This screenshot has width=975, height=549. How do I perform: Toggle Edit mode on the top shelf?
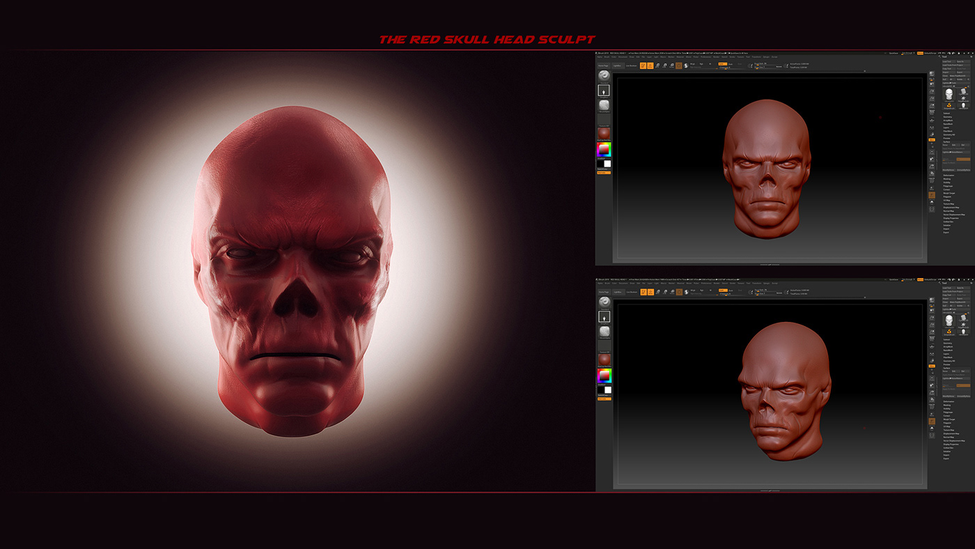pyautogui.click(x=643, y=65)
